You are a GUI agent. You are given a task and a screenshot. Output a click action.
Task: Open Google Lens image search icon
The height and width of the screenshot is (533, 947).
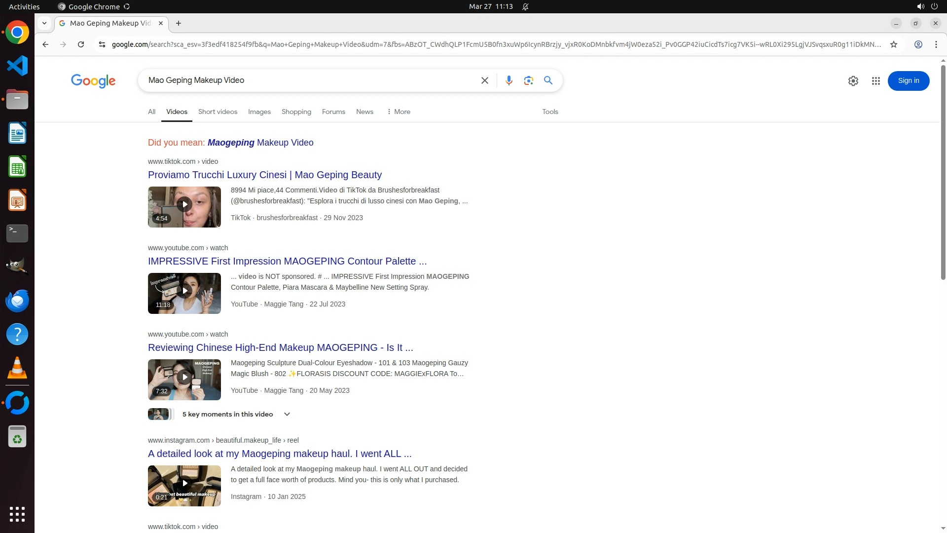[x=528, y=80]
